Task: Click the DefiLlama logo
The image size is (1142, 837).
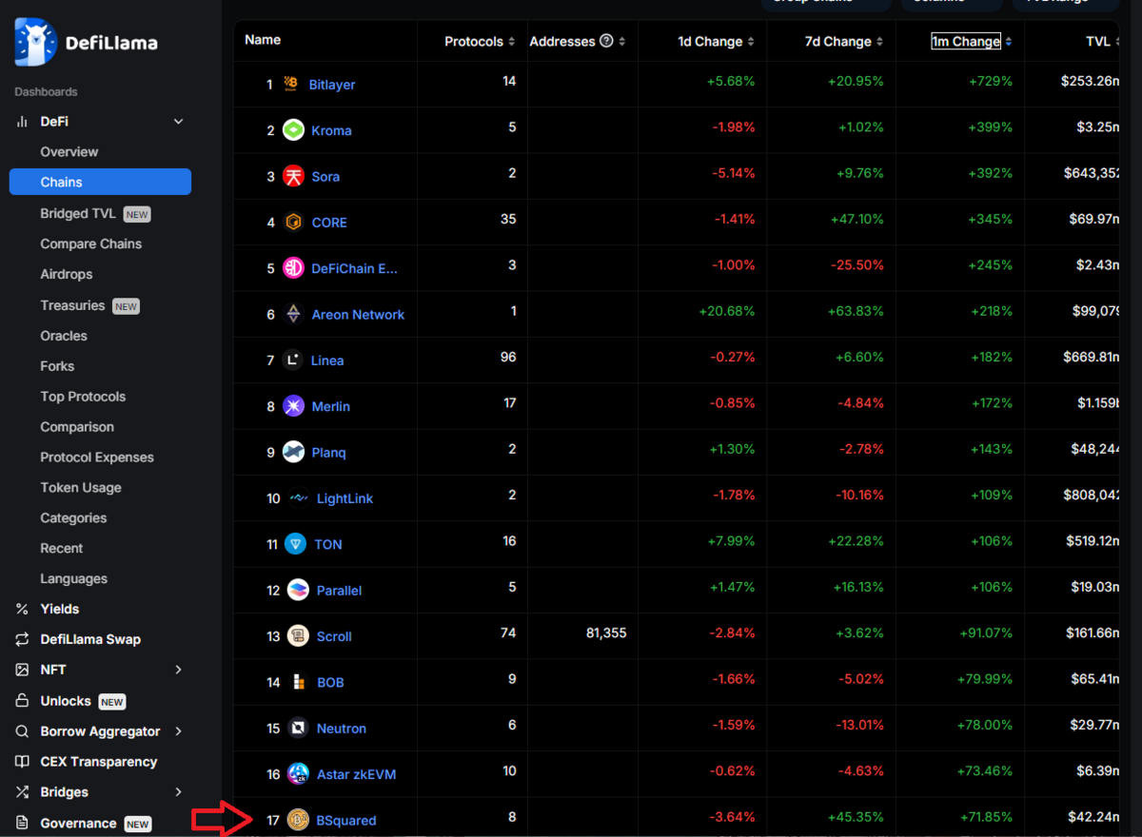Action: point(86,43)
